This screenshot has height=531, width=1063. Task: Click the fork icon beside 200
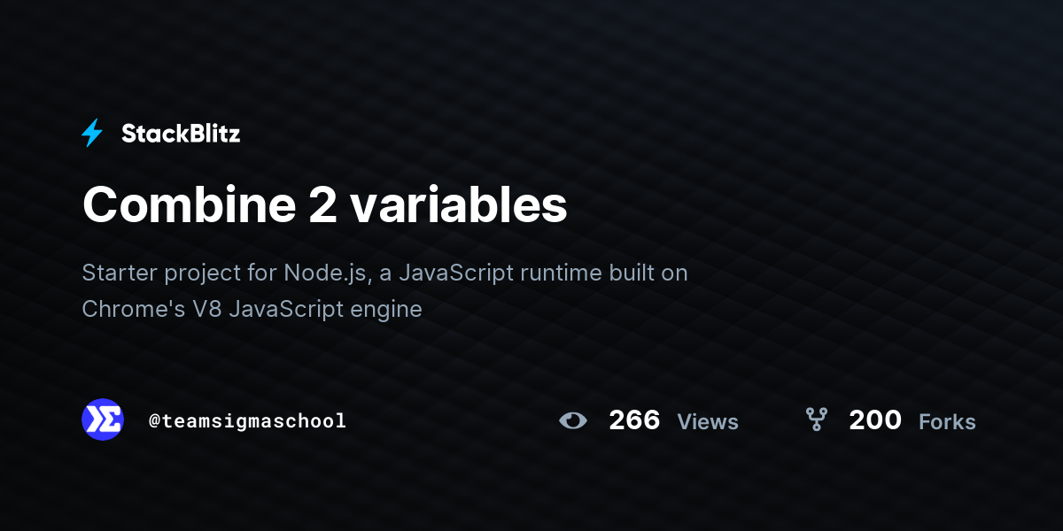816,419
